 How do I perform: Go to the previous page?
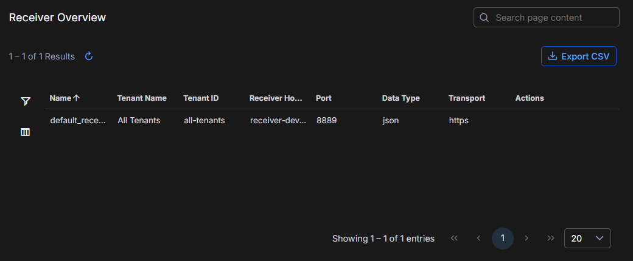478,239
